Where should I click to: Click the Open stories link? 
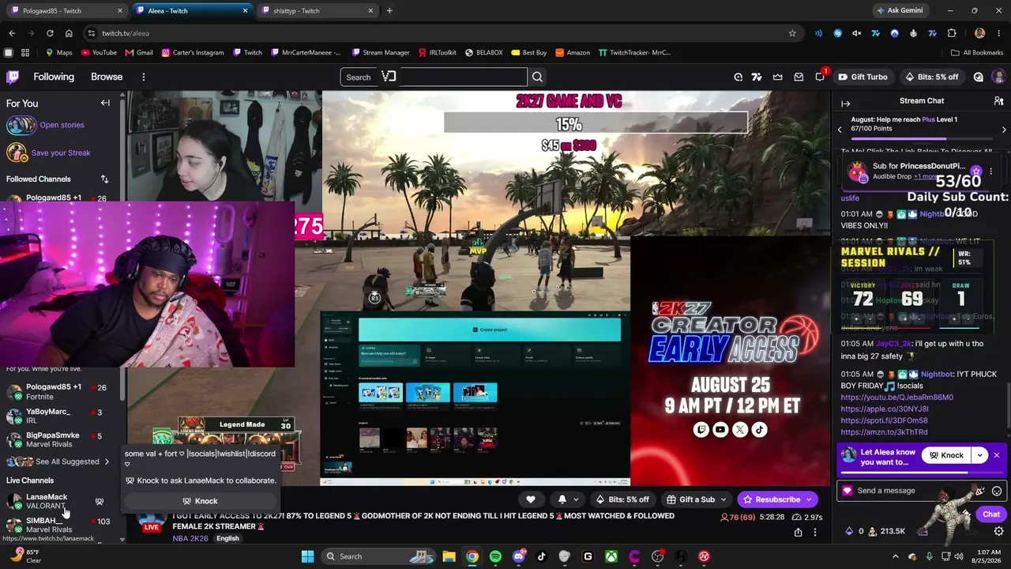[x=62, y=125]
